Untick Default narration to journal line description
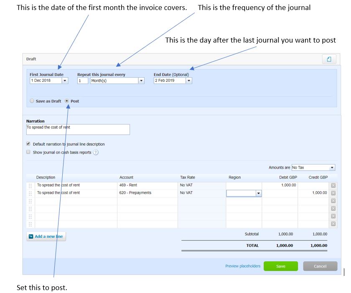351x293 pixels. tap(28, 144)
